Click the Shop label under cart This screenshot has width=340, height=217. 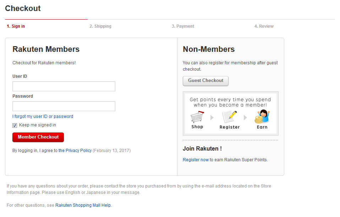coord(197,127)
